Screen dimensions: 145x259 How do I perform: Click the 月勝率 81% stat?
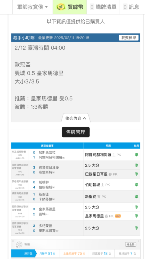(47, 253)
